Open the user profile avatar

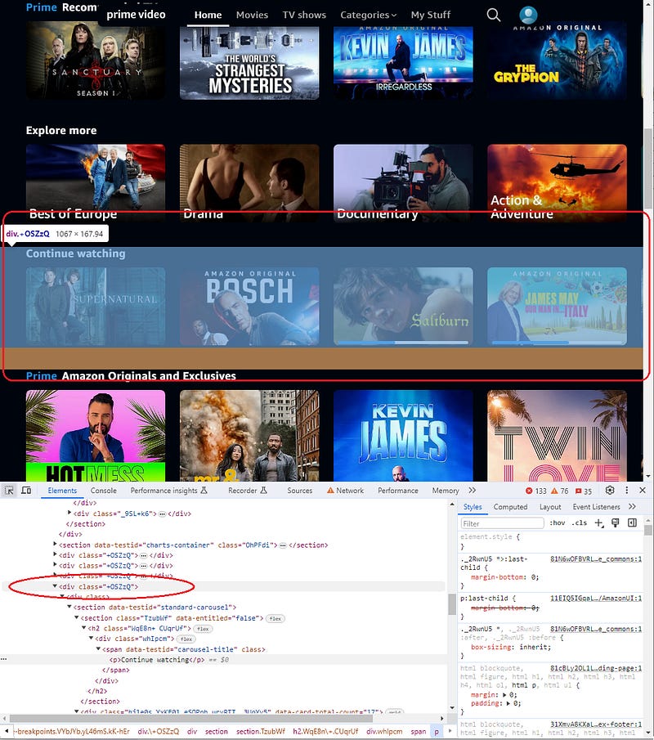[528, 15]
